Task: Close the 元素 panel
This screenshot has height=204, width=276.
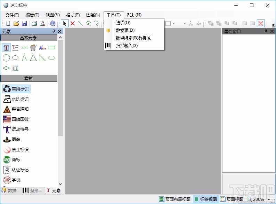Action: 59,31
